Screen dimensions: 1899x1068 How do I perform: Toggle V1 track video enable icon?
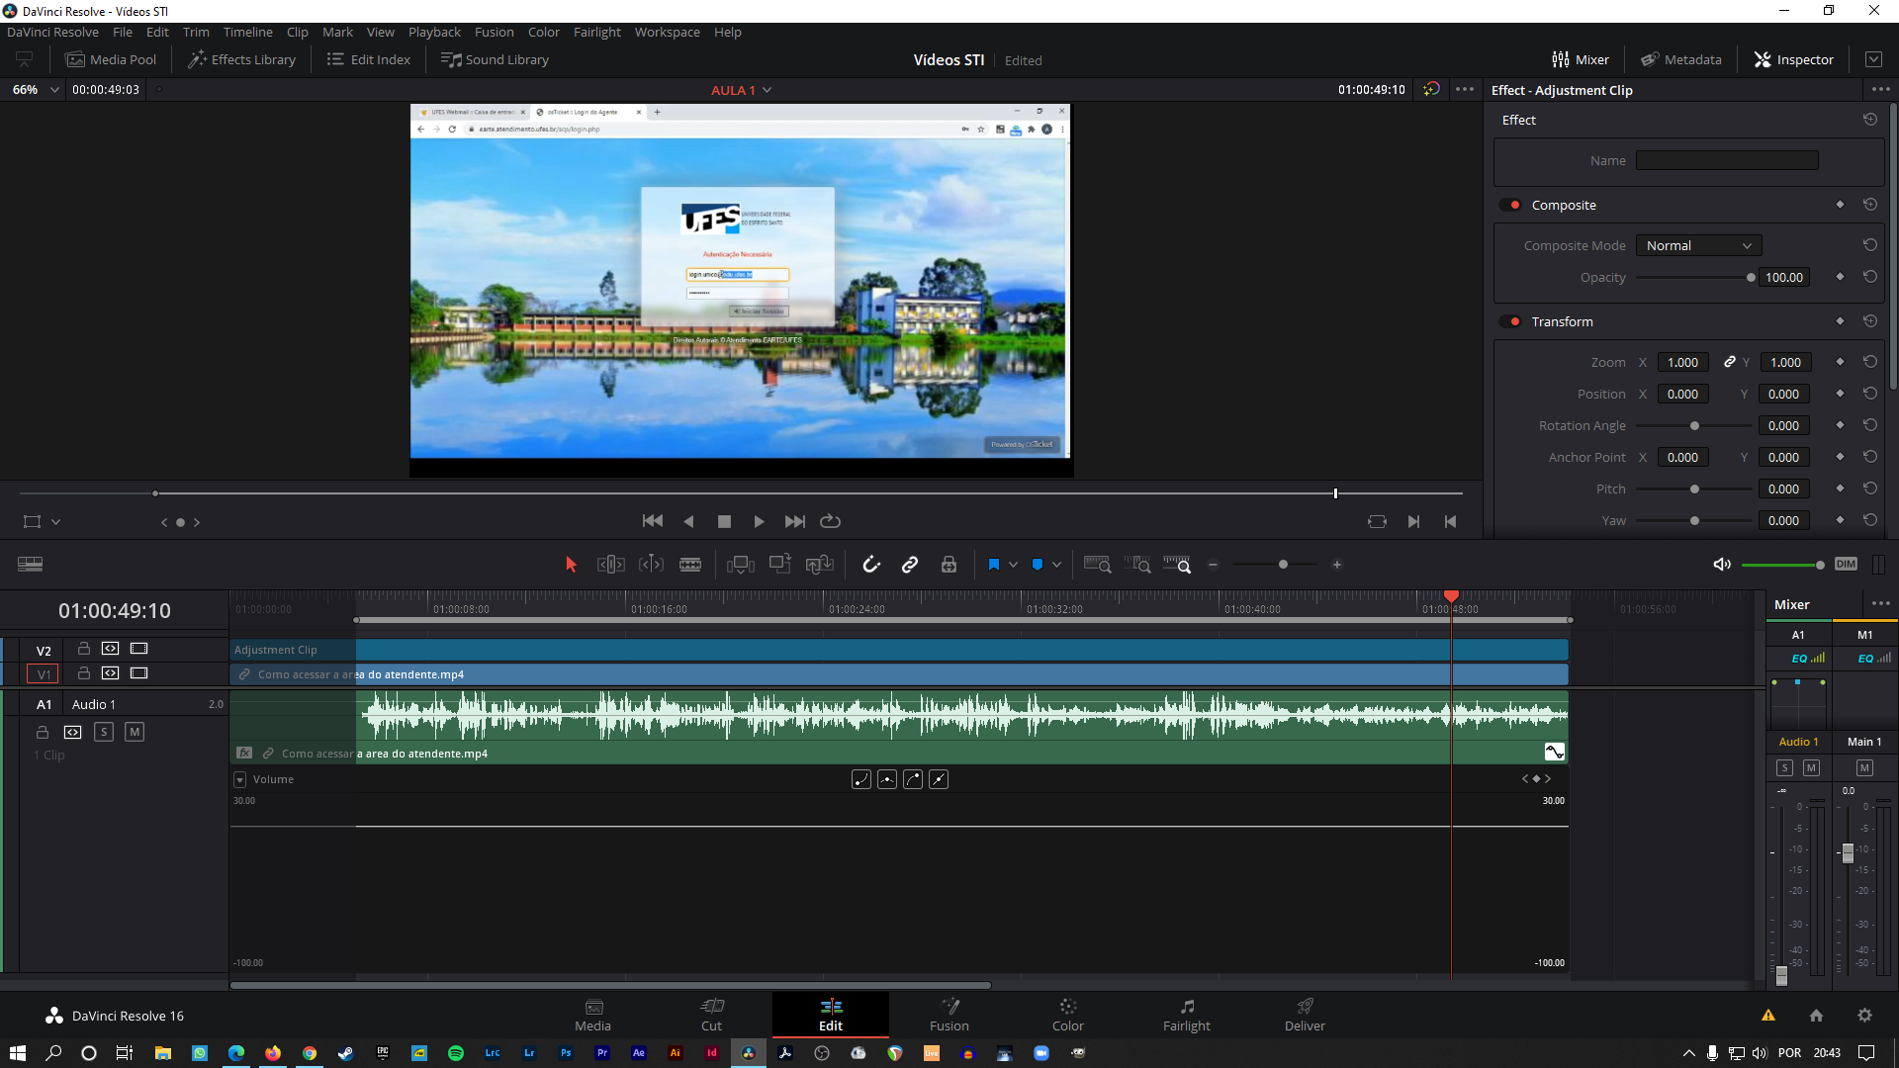coord(138,673)
